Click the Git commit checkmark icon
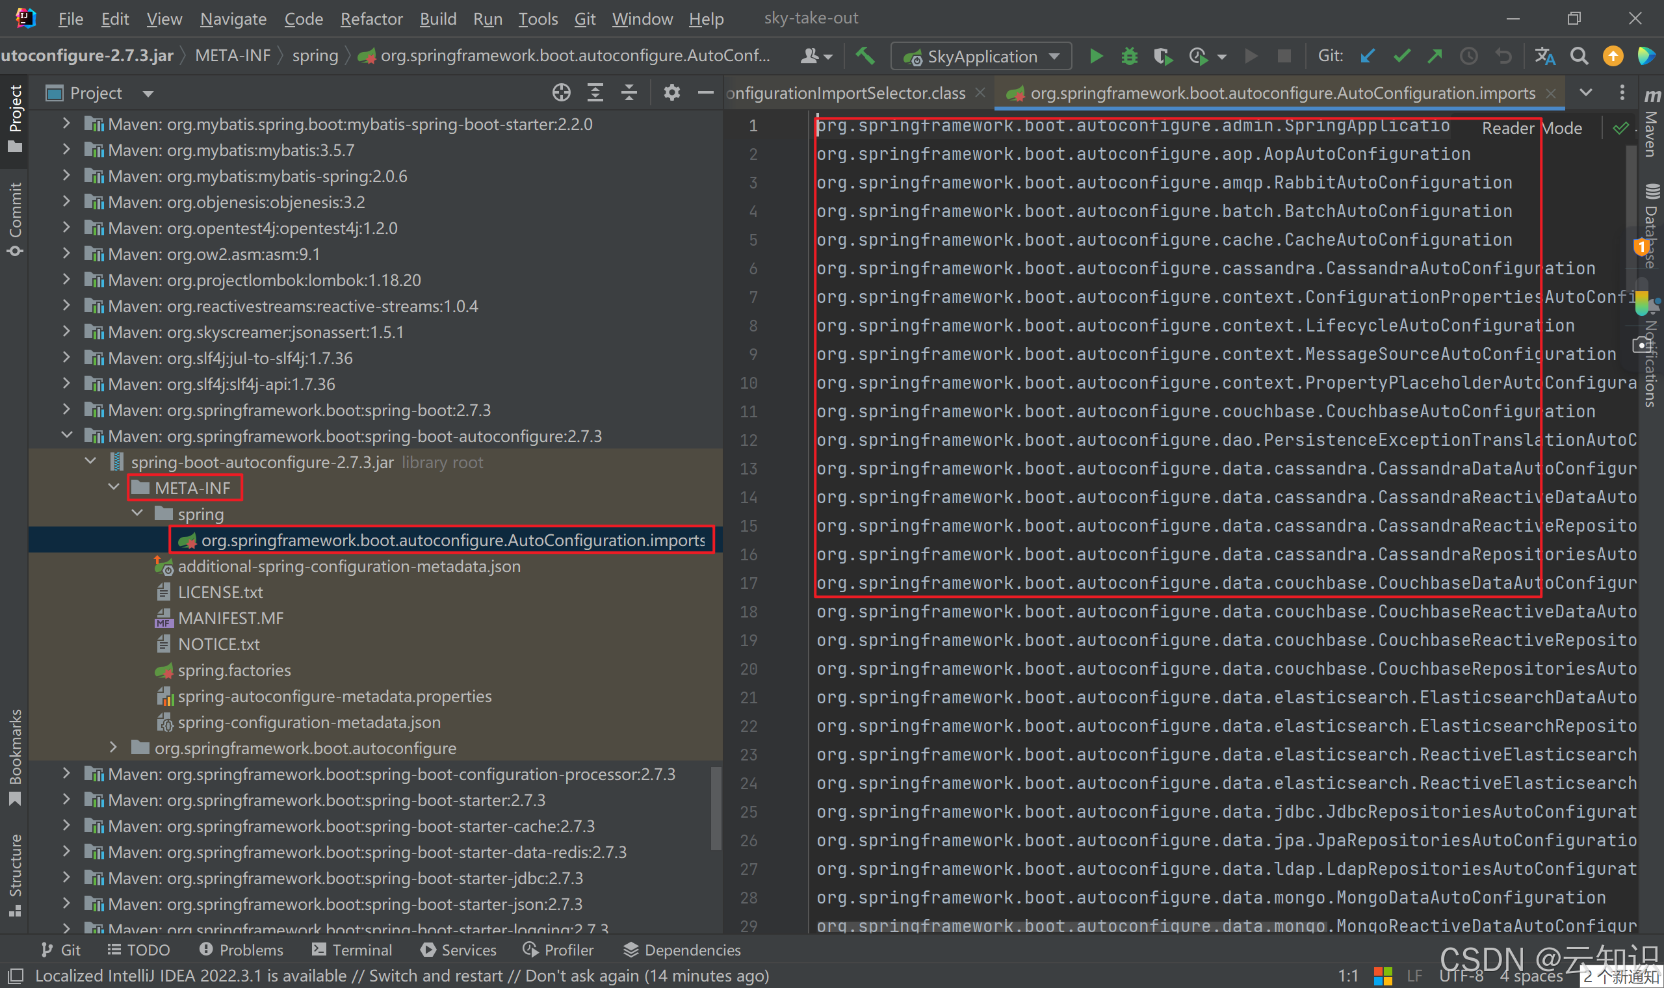This screenshot has width=1664, height=988. click(1402, 57)
